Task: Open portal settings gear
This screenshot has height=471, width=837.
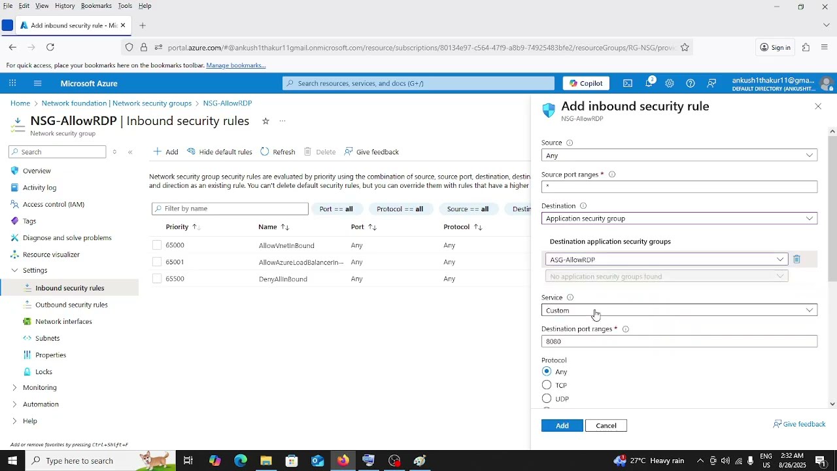Action: [670, 83]
